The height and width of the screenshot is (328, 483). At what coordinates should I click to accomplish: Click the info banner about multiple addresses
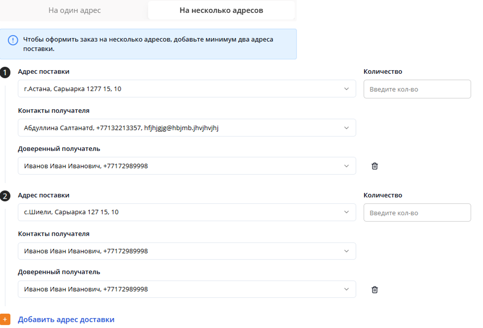[149, 44]
